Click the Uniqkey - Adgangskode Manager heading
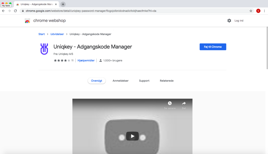Image resolution: width=268 pixels, height=154 pixels. pyautogui.click(x=93, y=47)
